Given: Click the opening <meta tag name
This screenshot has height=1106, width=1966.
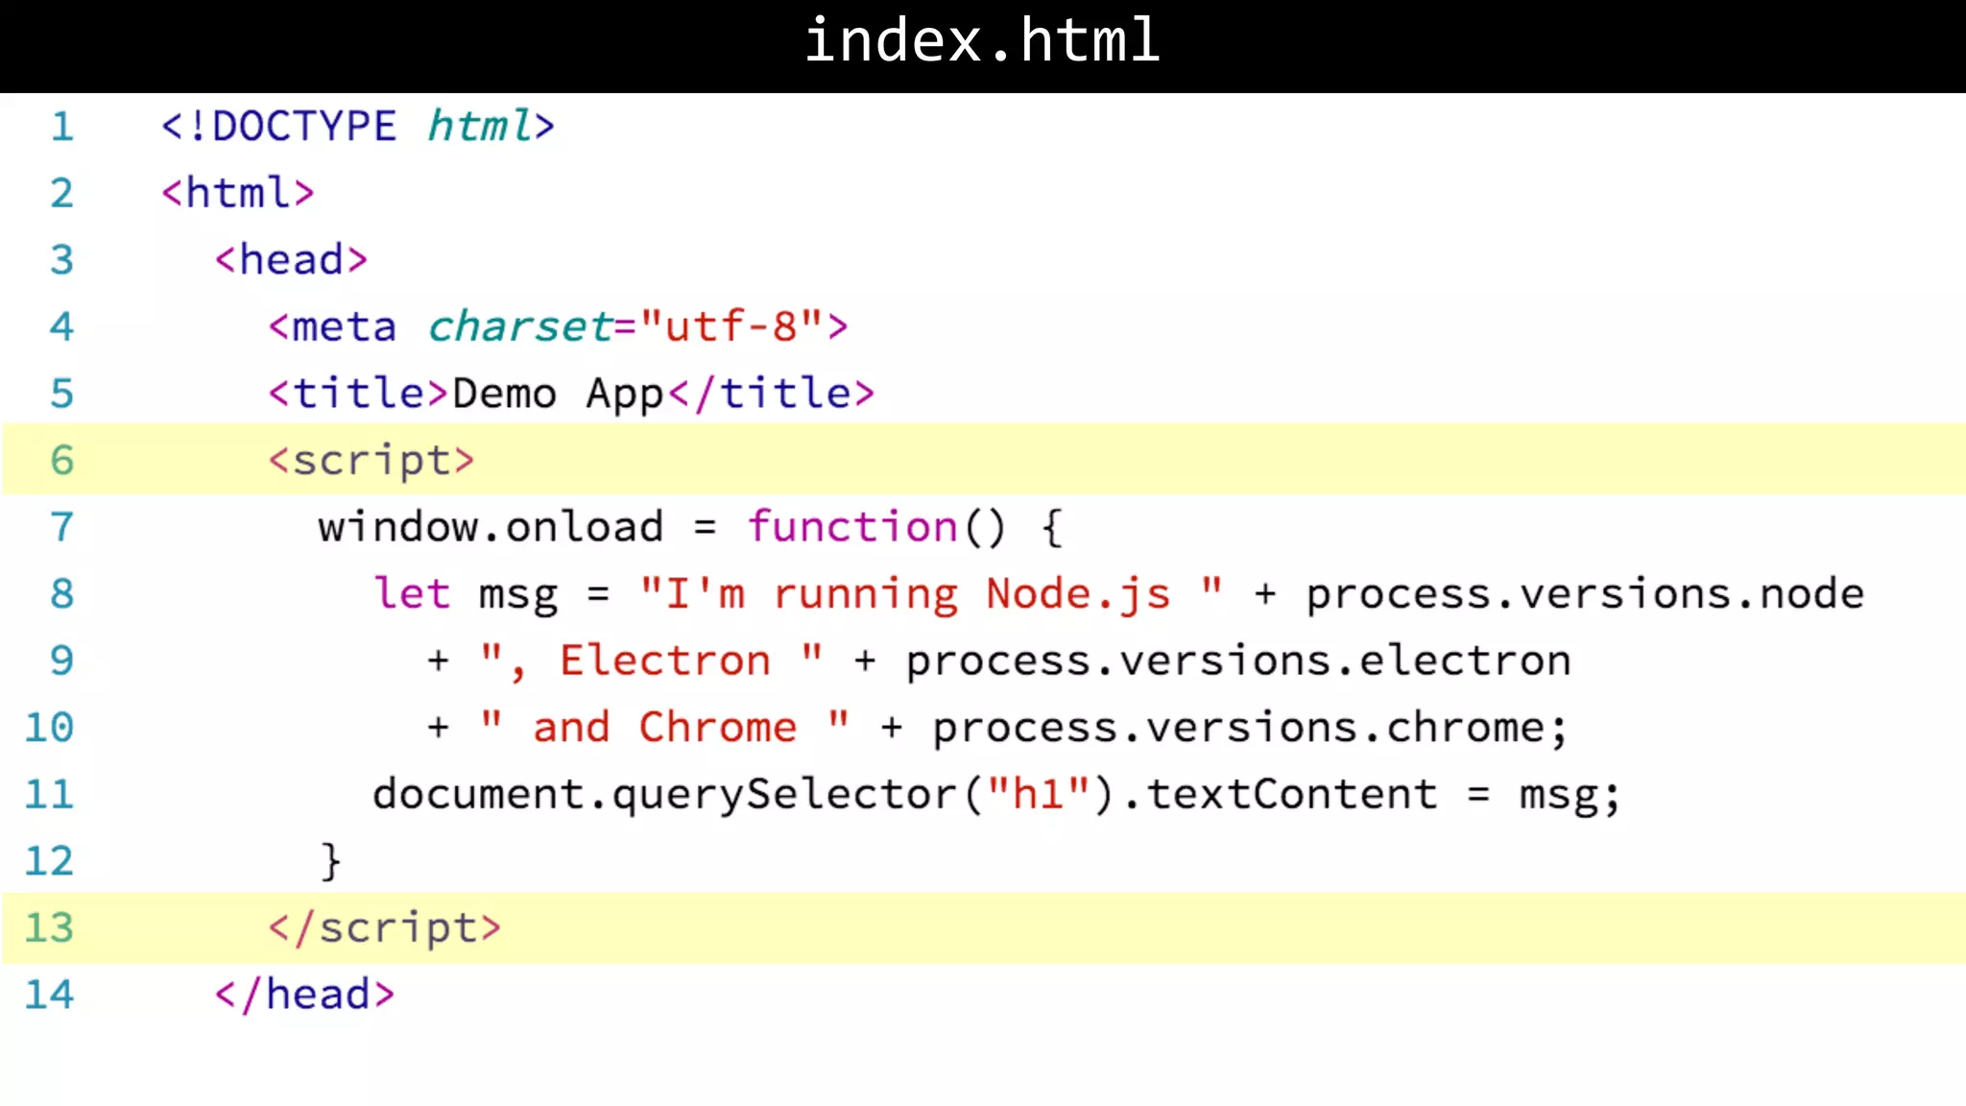Looking at the screenshot, I should pyautogui.click(x=331, y=326).
